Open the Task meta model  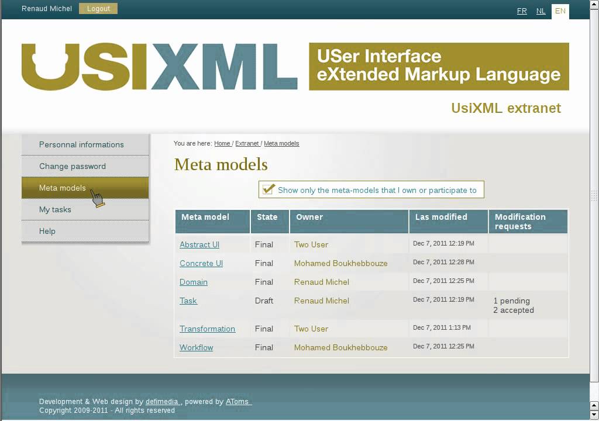click(x=188, y=301)
